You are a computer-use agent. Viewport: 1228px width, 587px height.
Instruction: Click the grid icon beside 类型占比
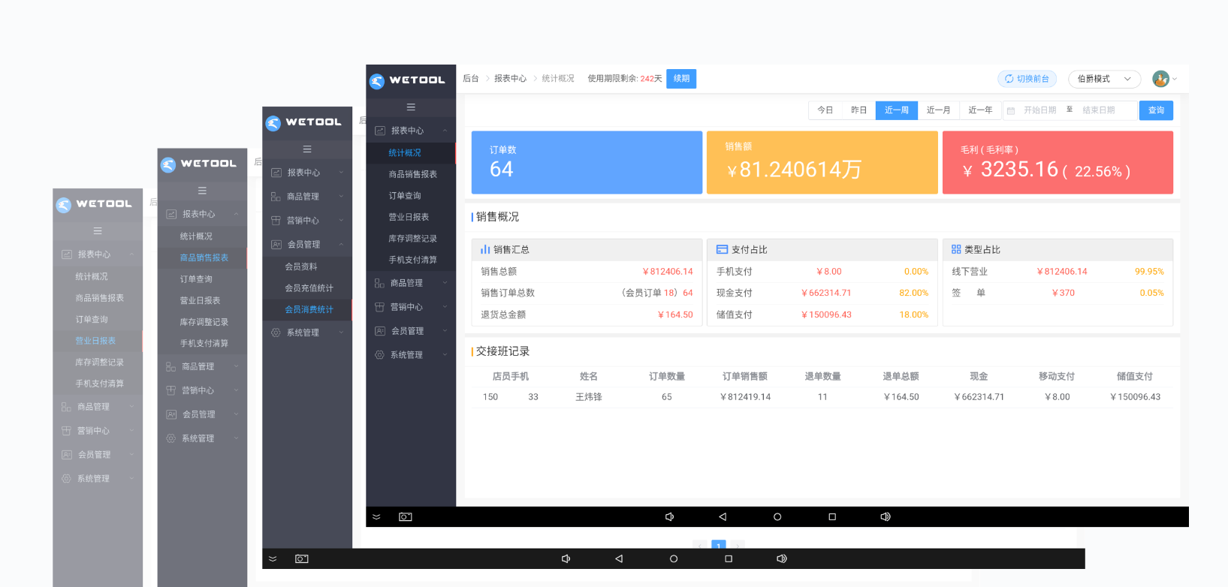point(956,249)
